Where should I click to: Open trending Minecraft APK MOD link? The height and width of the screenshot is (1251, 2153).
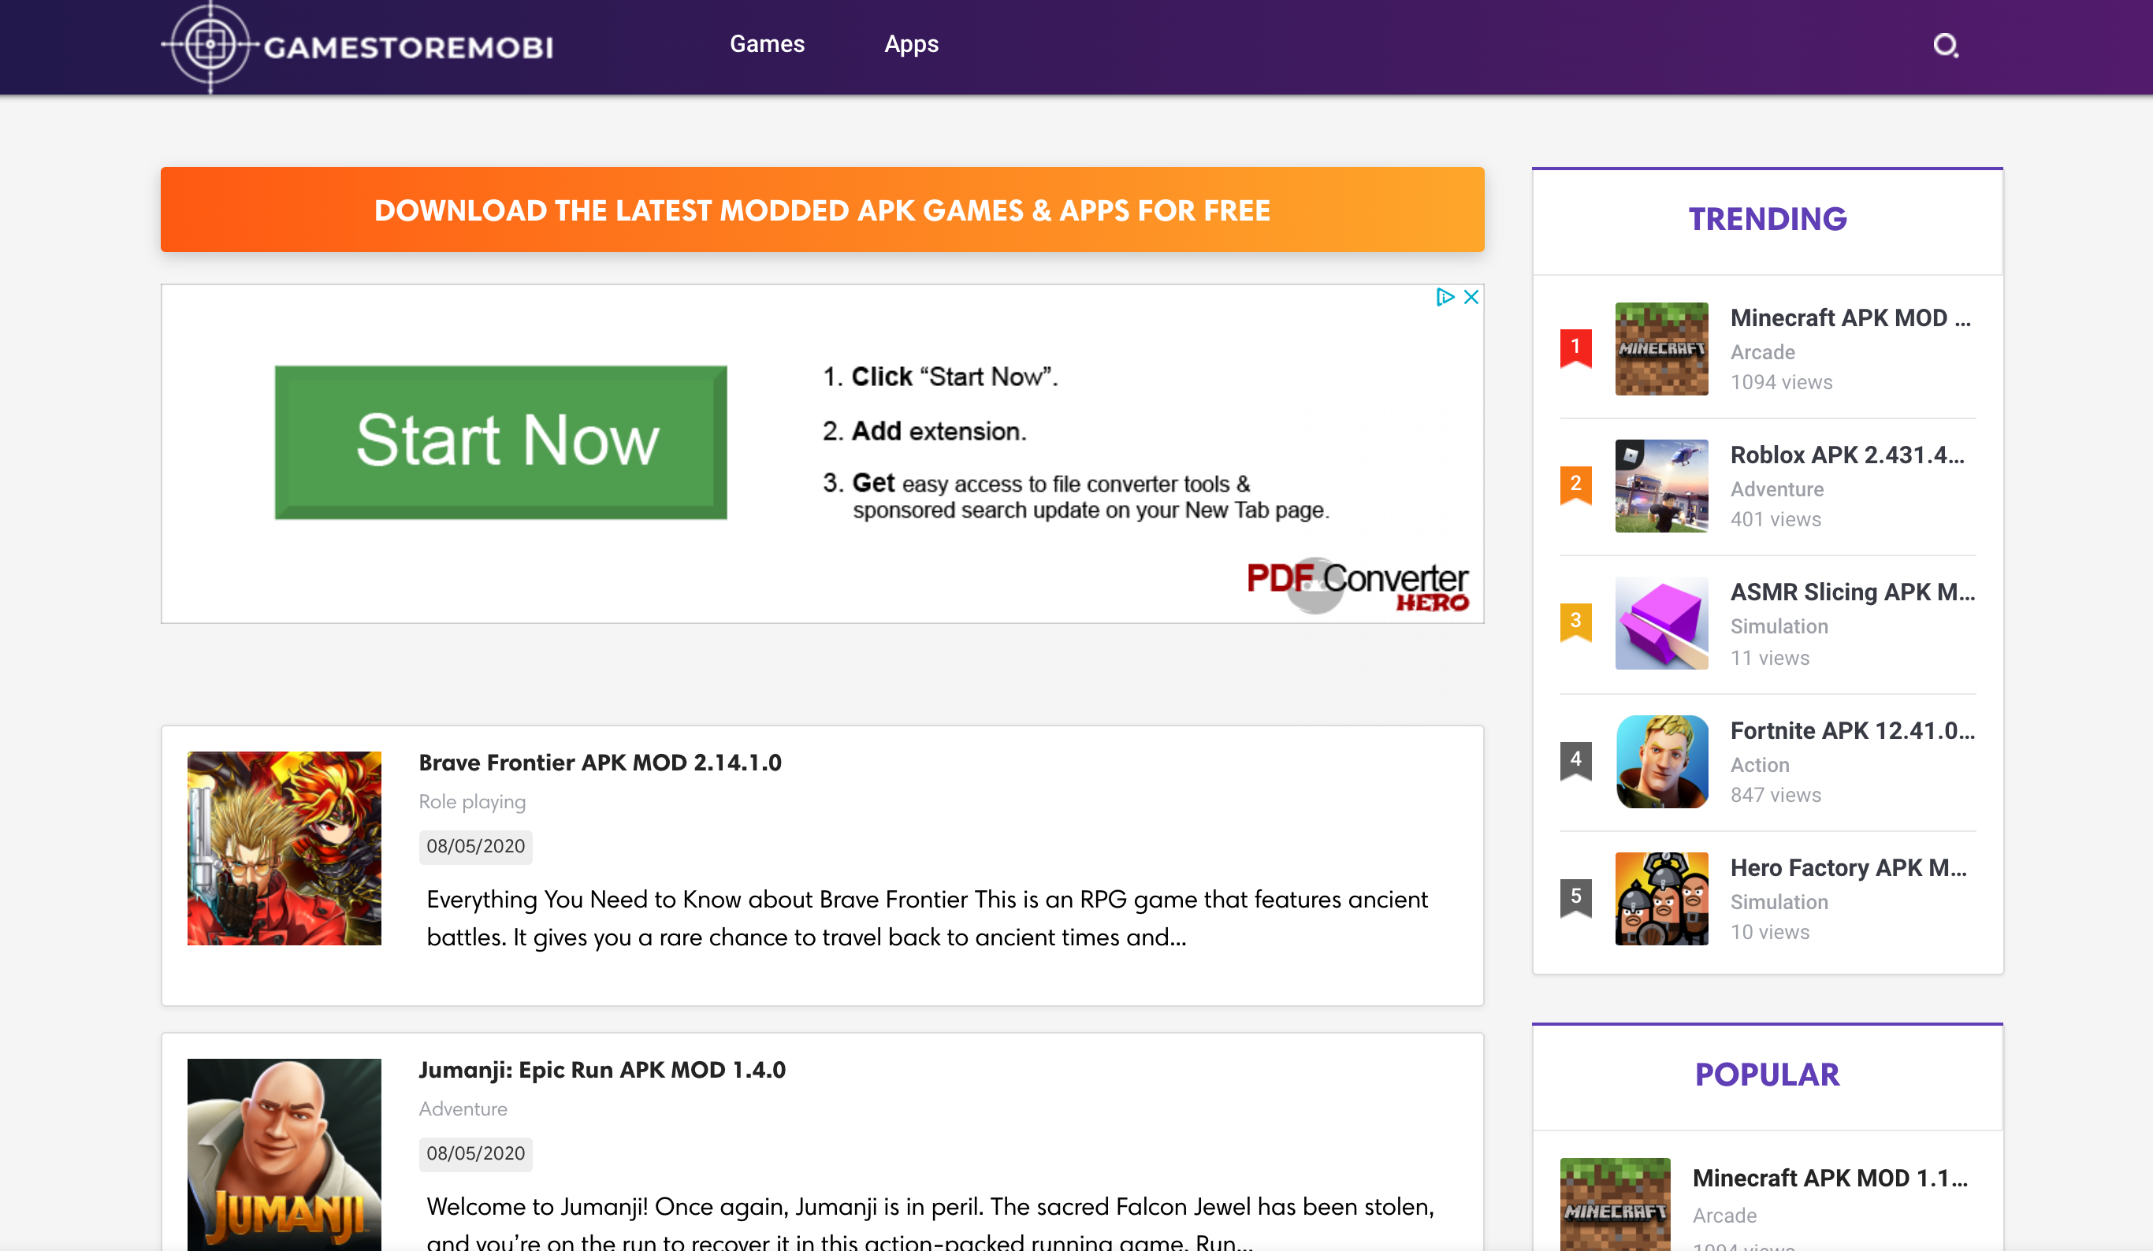(x=1850, y=317)
